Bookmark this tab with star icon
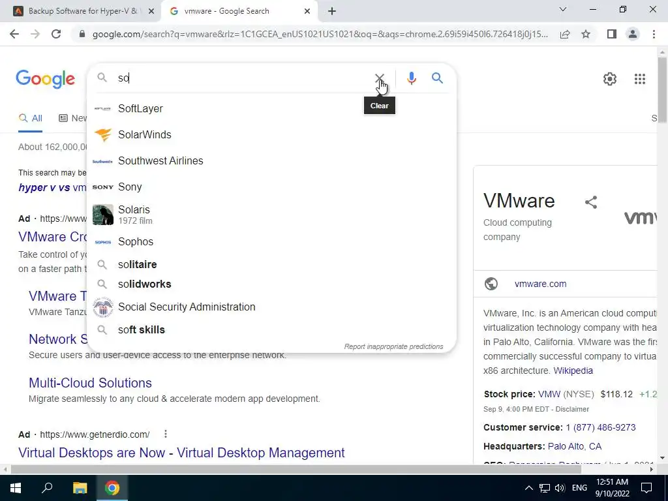Viewport: 668px width, 501px height. tap(586, 34)
